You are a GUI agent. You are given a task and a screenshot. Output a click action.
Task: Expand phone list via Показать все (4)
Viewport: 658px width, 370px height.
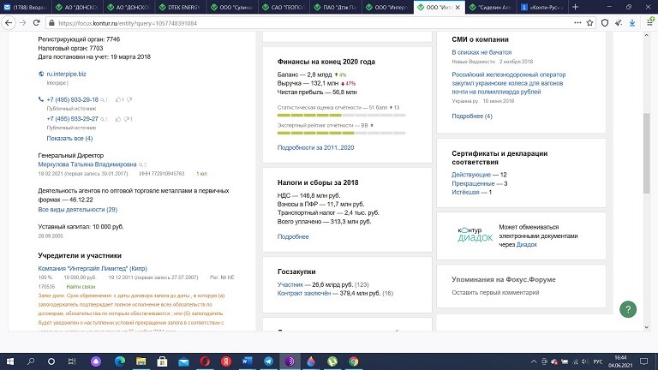(69, 138)
